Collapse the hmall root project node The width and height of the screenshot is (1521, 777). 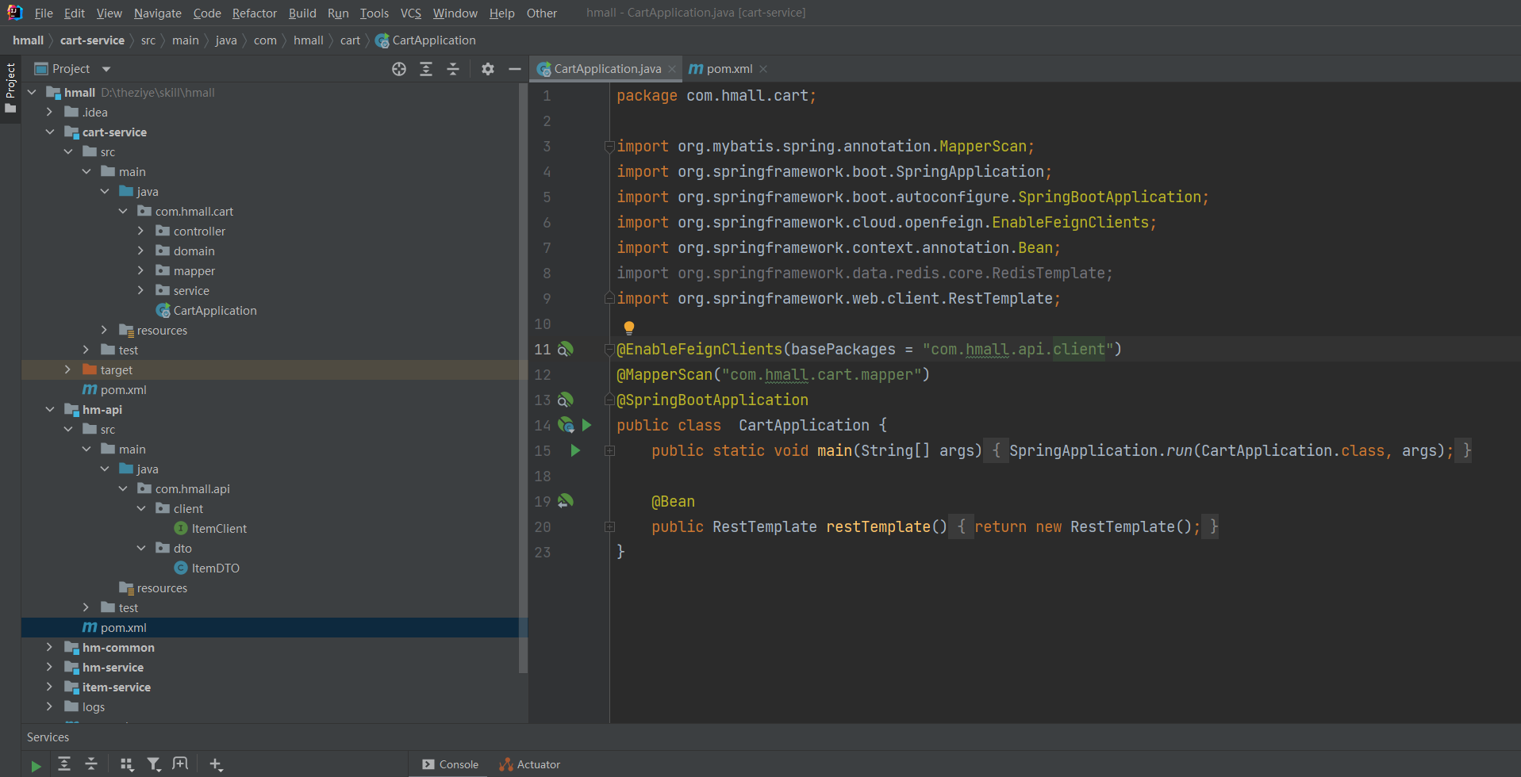32,93
